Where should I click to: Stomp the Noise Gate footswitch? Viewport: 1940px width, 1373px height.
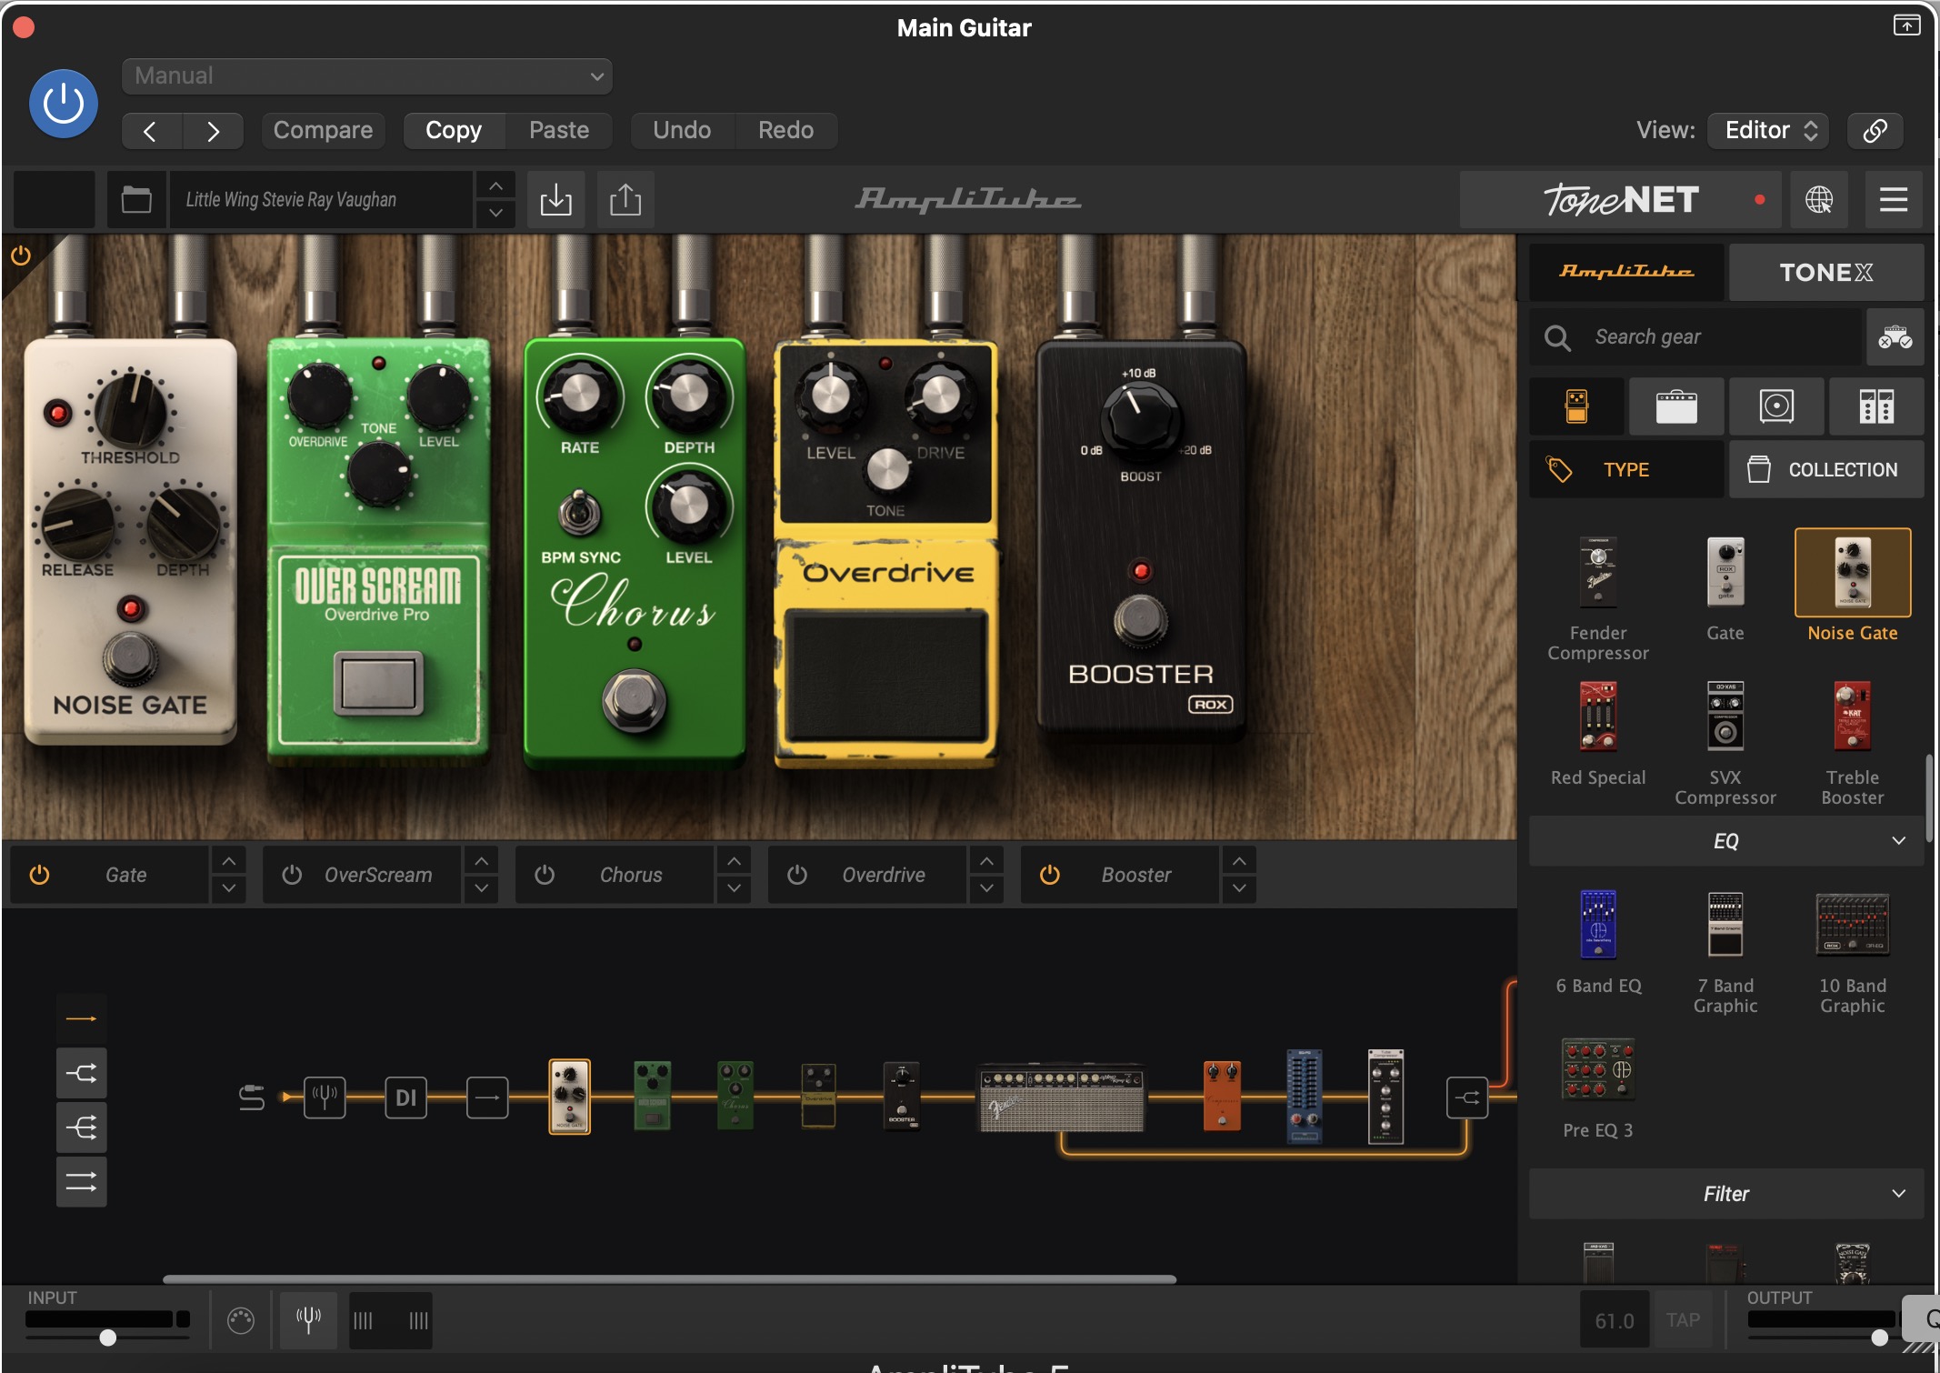(130, 658)
